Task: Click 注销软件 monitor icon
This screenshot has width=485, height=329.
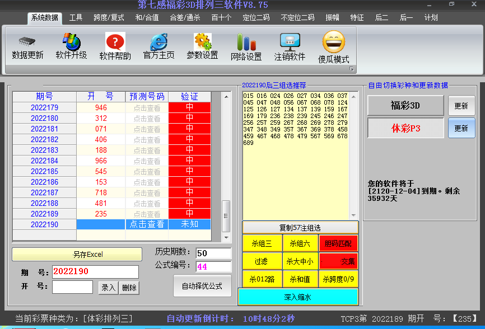Action: point(290,42)
